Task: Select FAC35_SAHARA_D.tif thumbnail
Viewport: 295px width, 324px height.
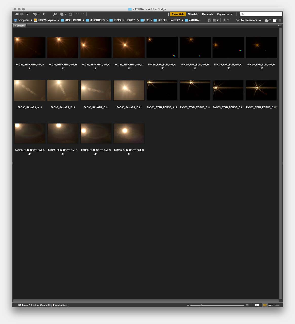Action: [x=129, y=91]
